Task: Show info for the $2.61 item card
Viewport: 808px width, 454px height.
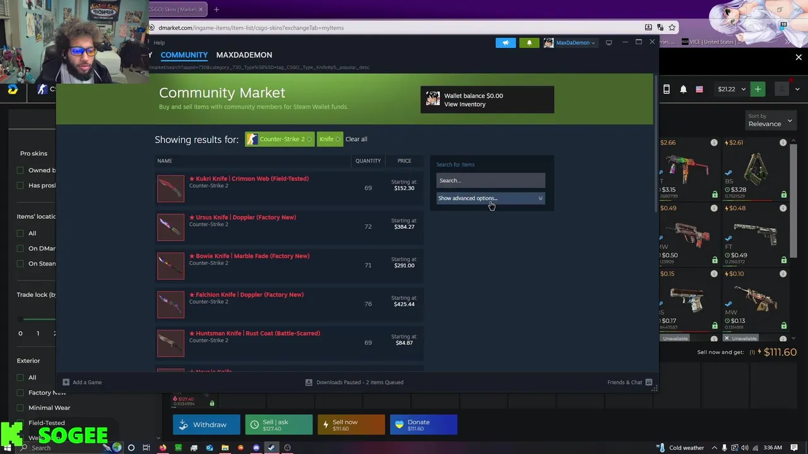Action: pos(783,143)
